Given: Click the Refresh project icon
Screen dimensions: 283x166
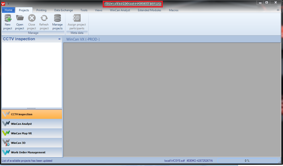Looking at the screenshot, I should [x=44, y=18].
